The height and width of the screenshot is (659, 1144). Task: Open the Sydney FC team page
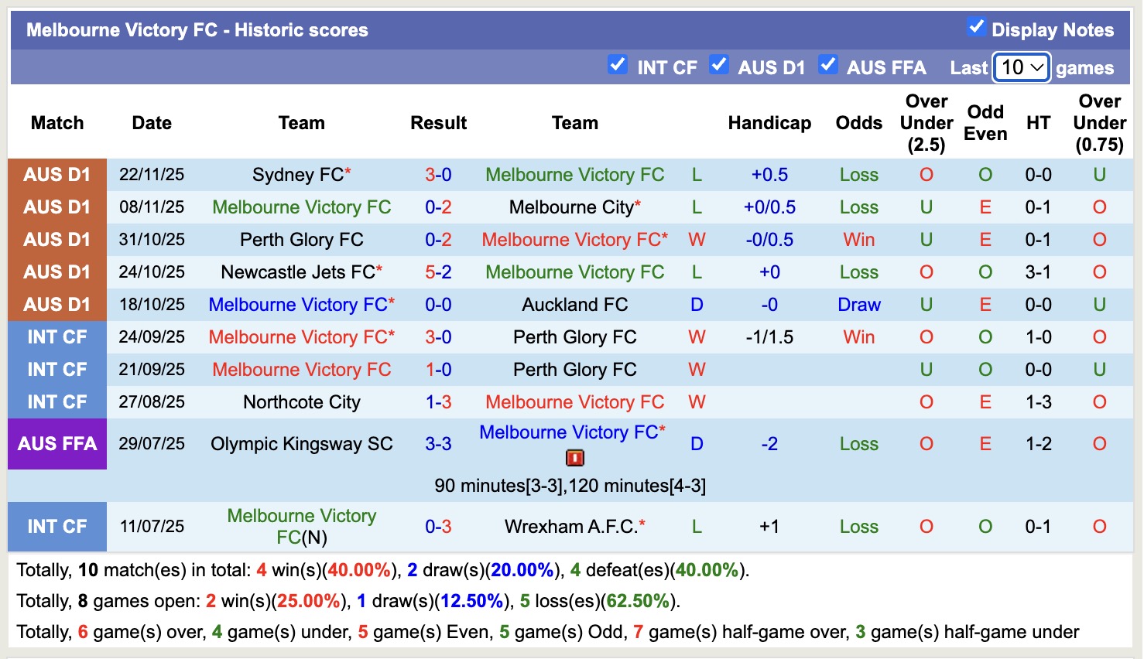pyautogui.click(x=297, y=174)
